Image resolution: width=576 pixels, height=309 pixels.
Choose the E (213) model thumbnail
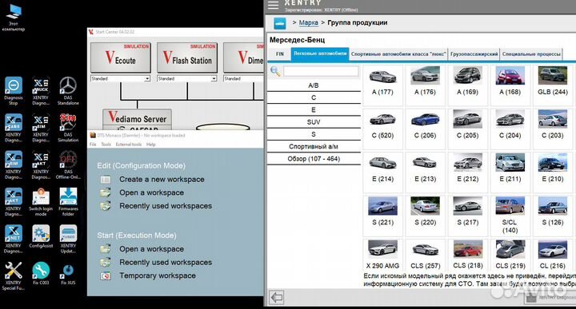(x=425, y=162)
